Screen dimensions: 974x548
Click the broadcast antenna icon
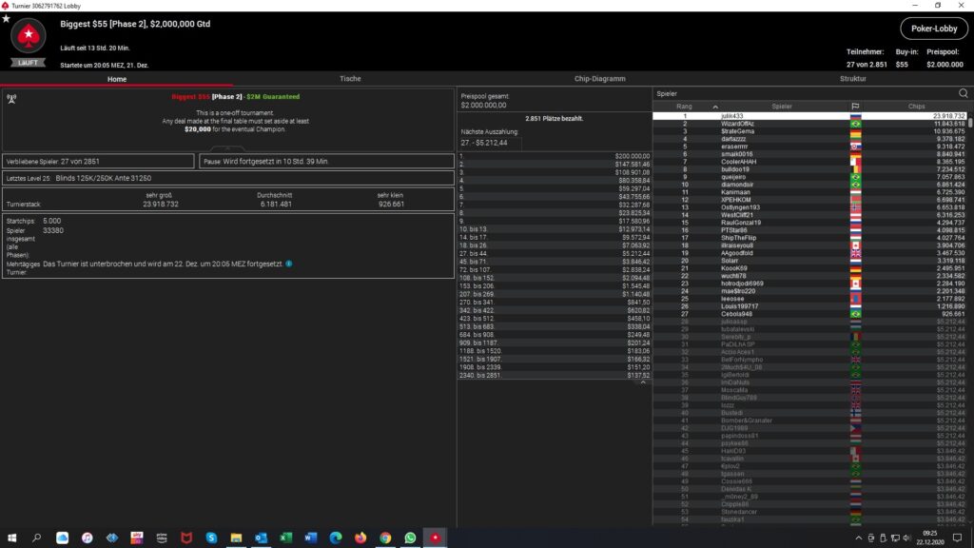(11, 97)
